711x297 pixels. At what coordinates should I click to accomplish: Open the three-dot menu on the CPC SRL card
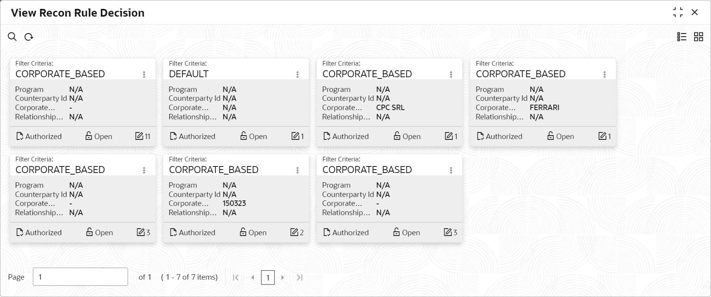tap(451, 75)
